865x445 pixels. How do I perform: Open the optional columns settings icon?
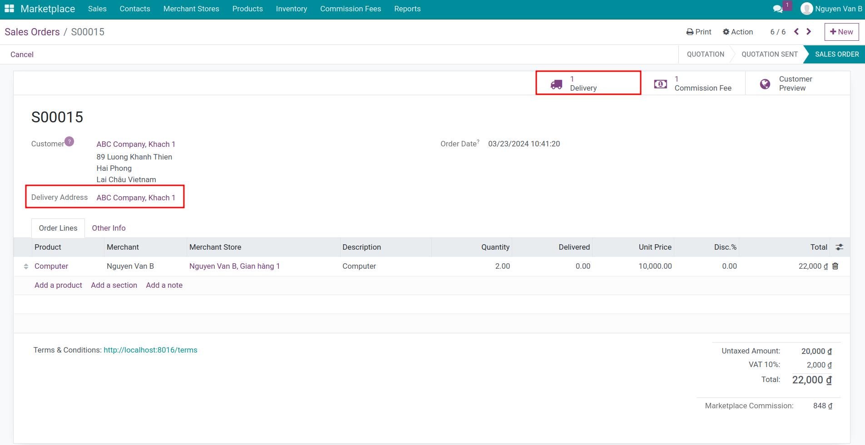click(x=840, y=247)
